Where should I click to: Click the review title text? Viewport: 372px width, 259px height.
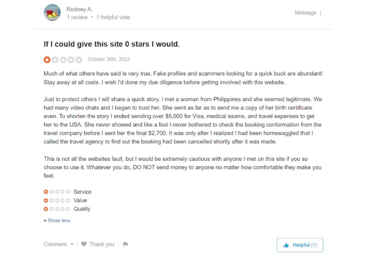click(x=109, y=44)
